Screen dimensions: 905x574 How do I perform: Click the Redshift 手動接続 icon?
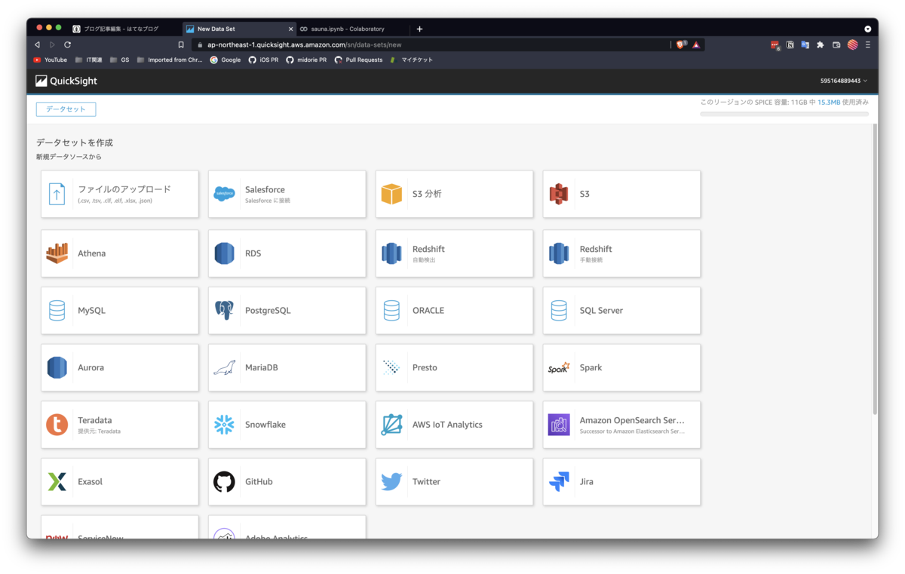tap(559, 253)
